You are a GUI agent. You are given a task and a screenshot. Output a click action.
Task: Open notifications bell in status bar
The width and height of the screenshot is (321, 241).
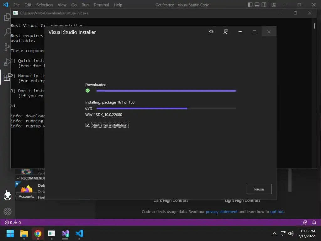[x=314, y=222]
